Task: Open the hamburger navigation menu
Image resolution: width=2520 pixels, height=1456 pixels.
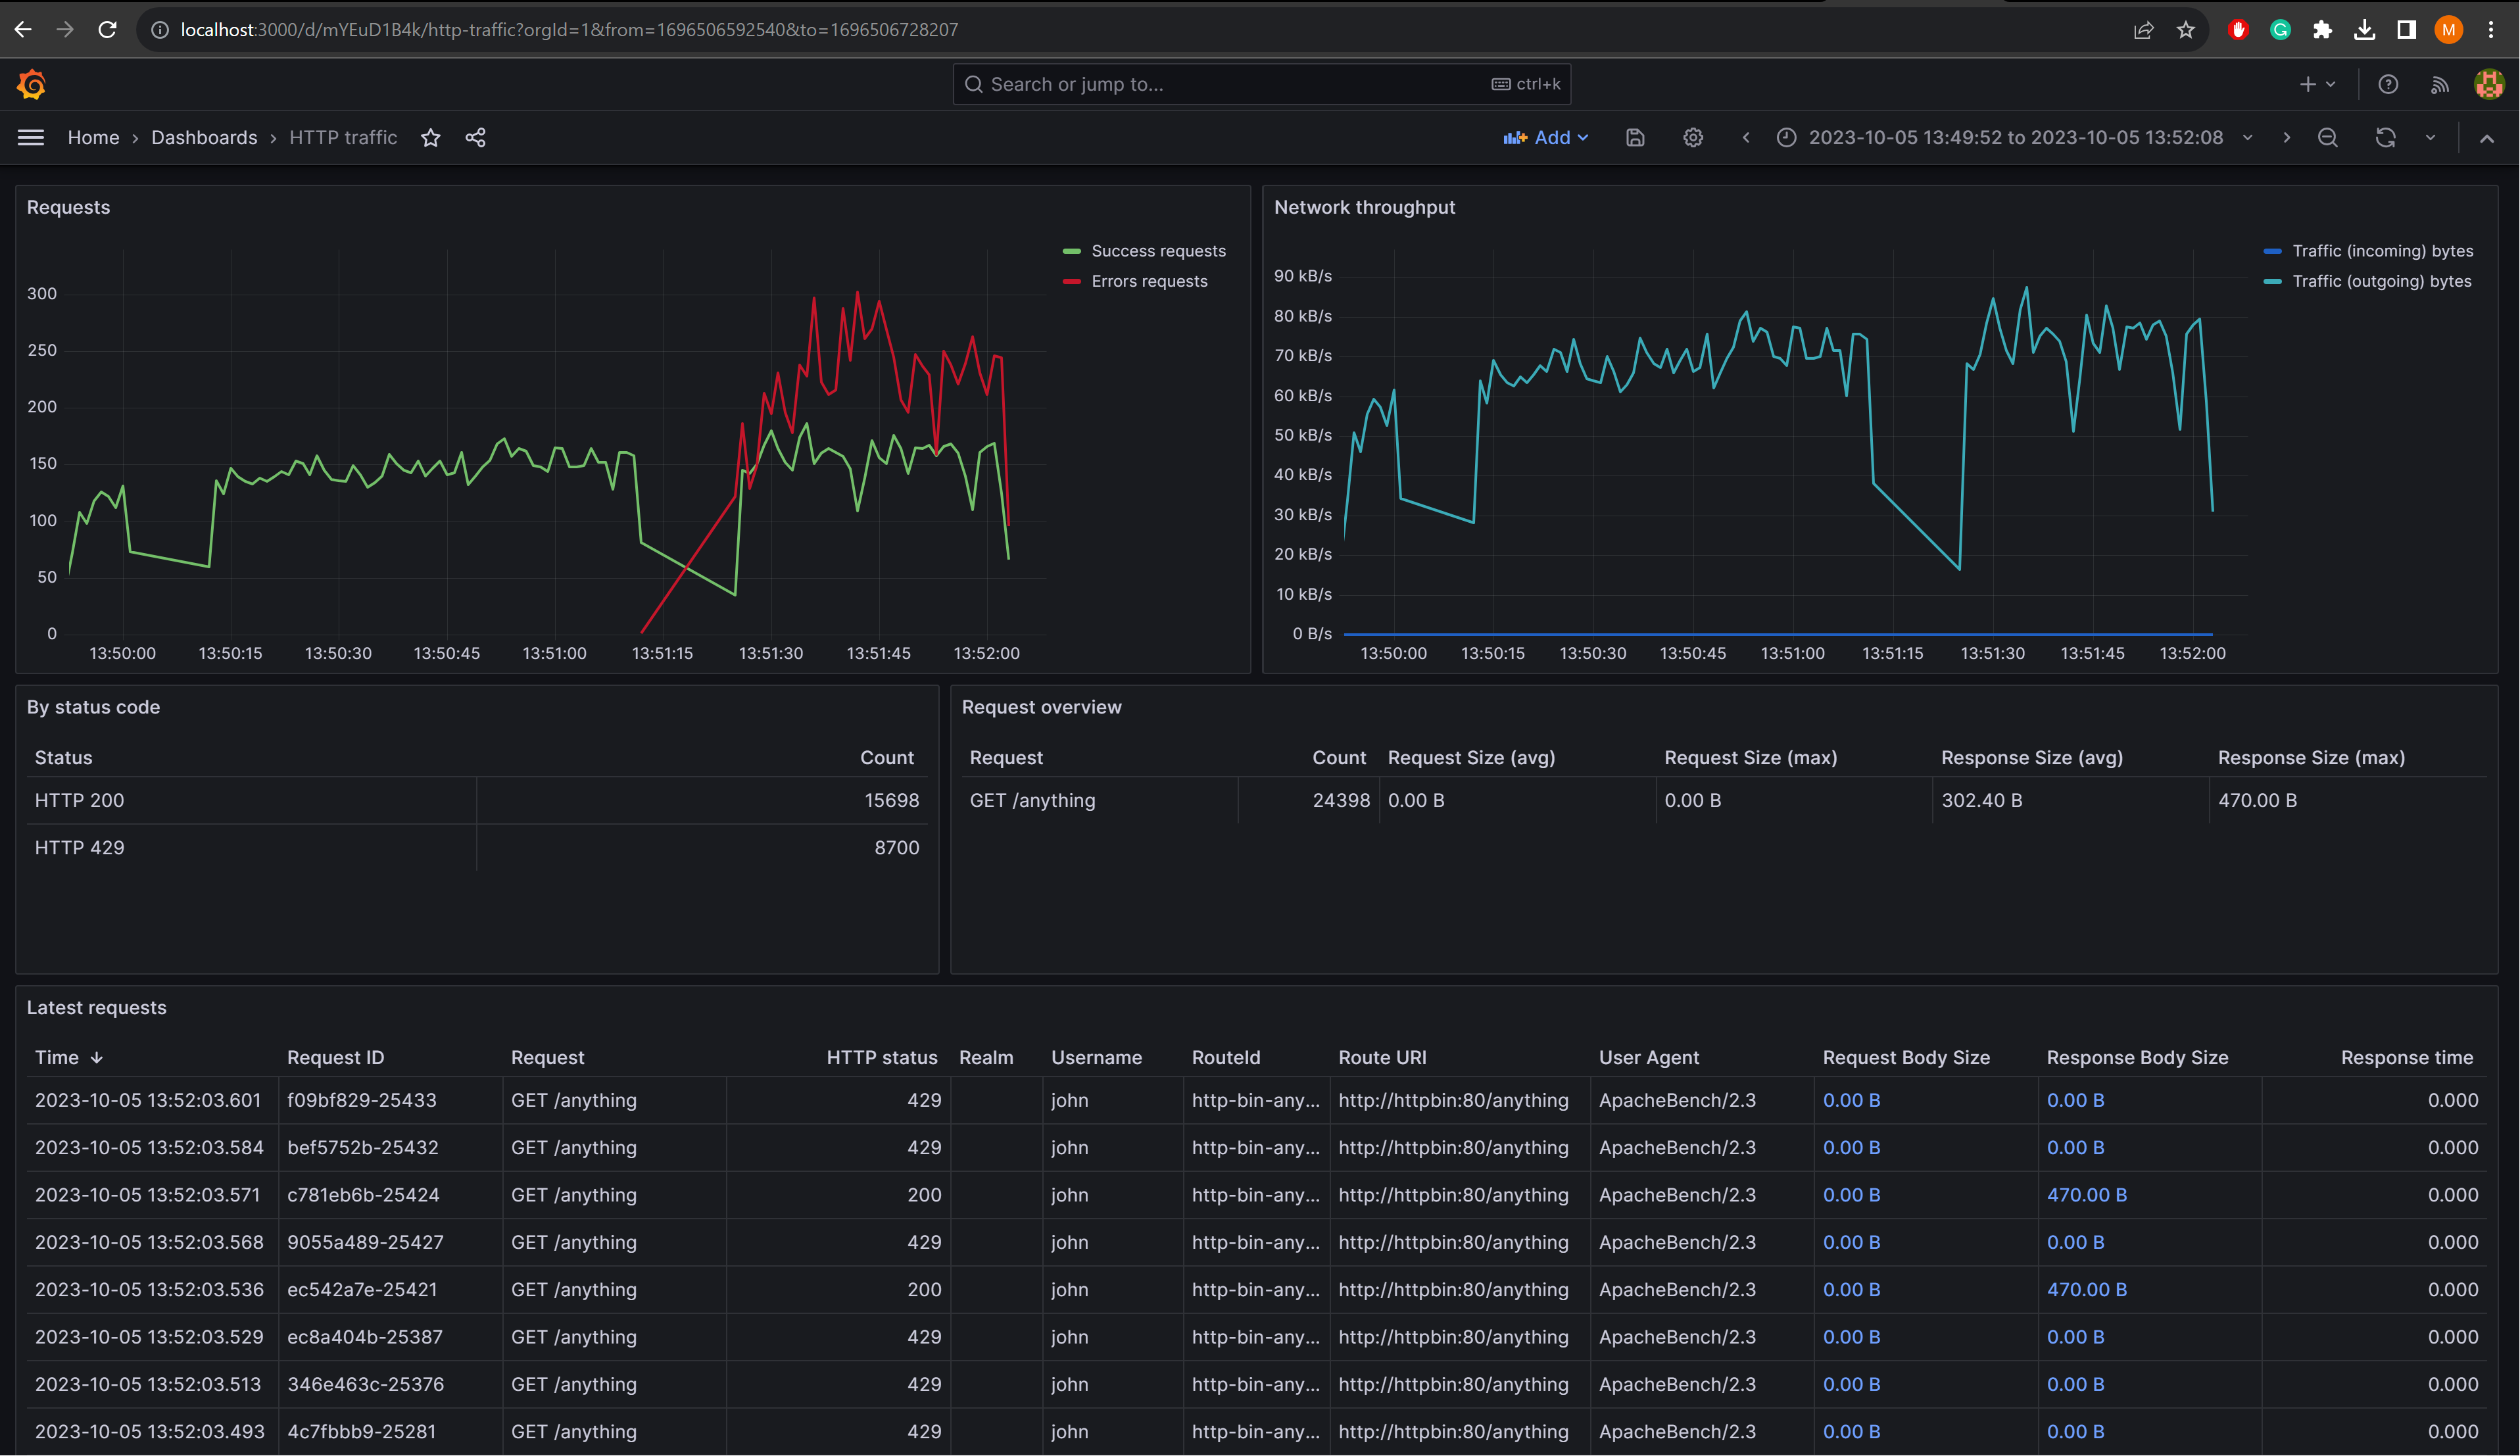Action: 31,138
